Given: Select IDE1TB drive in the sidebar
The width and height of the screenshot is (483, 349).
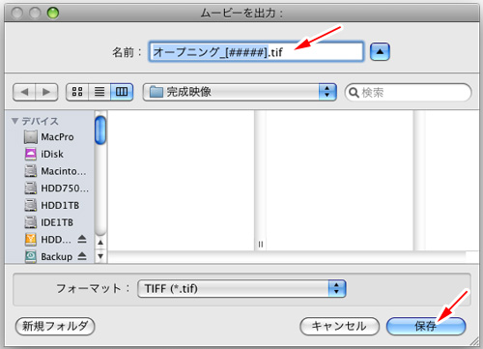Looking at the screenshot, I should (48, 222).
